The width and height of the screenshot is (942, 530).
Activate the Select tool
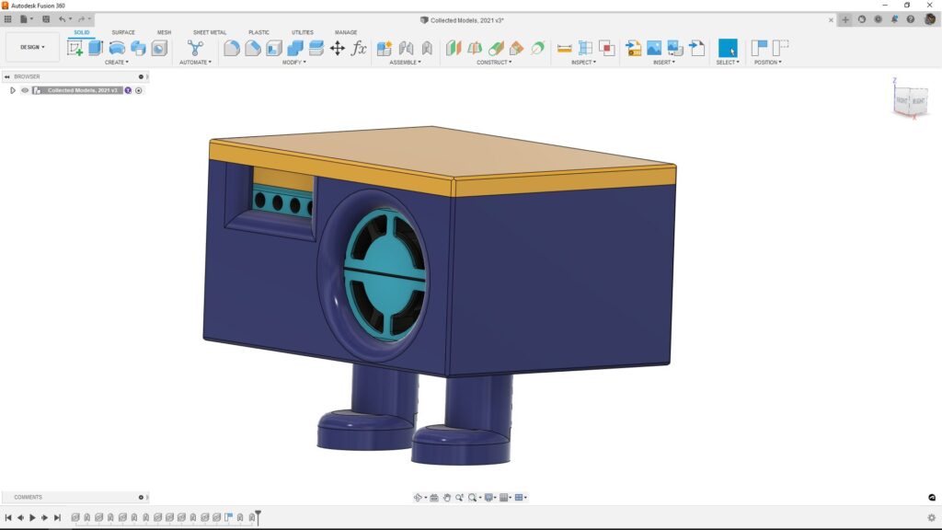click(728, 48)
